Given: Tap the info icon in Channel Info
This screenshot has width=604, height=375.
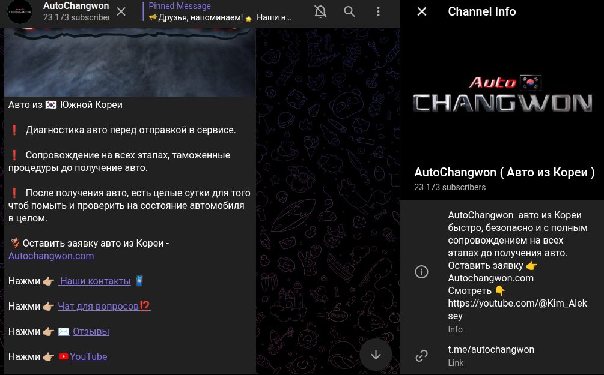Looking at the screenshot, I should pos(421,272).
